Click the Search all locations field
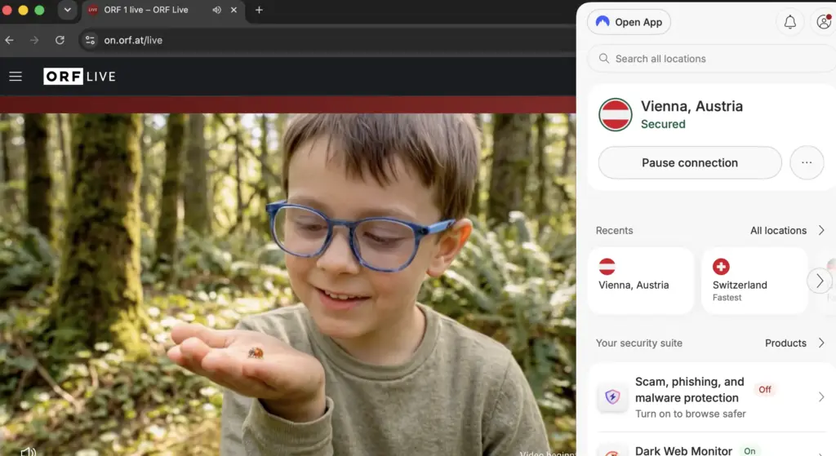836x456 pixels. pyautogui.click(x=711, y=59)
